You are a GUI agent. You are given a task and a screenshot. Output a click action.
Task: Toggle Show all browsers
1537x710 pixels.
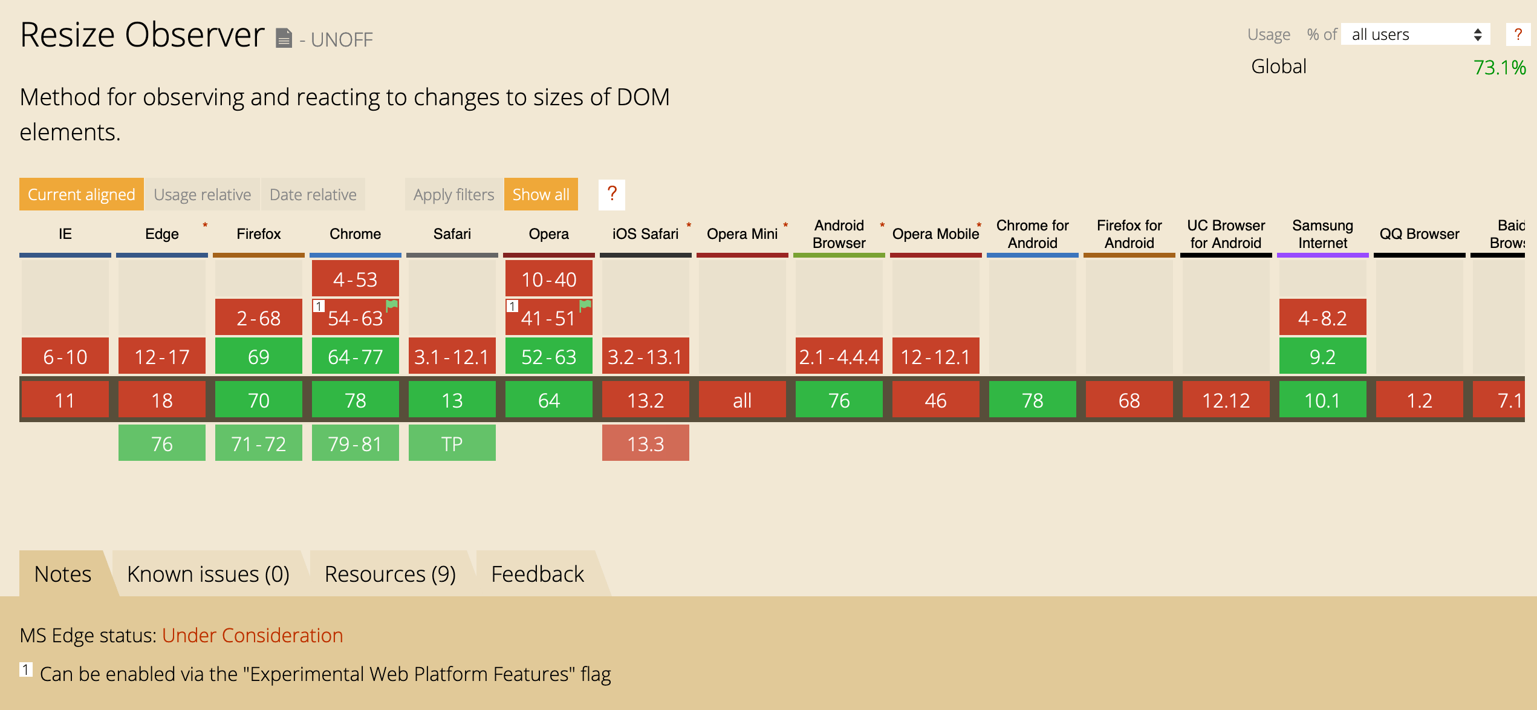(541, 194)
